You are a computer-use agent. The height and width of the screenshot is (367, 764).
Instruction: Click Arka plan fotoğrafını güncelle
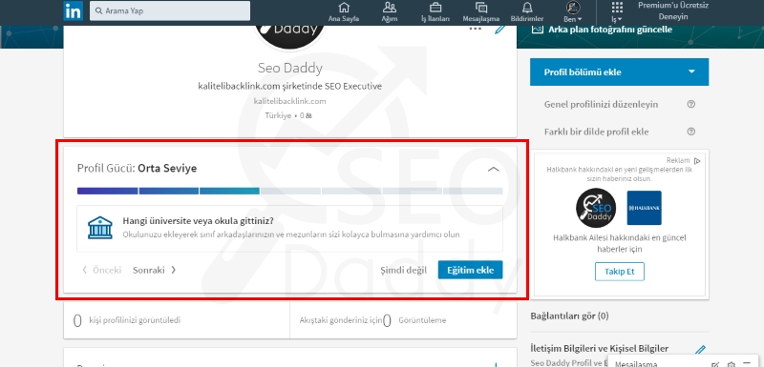(x=610, y=30)
